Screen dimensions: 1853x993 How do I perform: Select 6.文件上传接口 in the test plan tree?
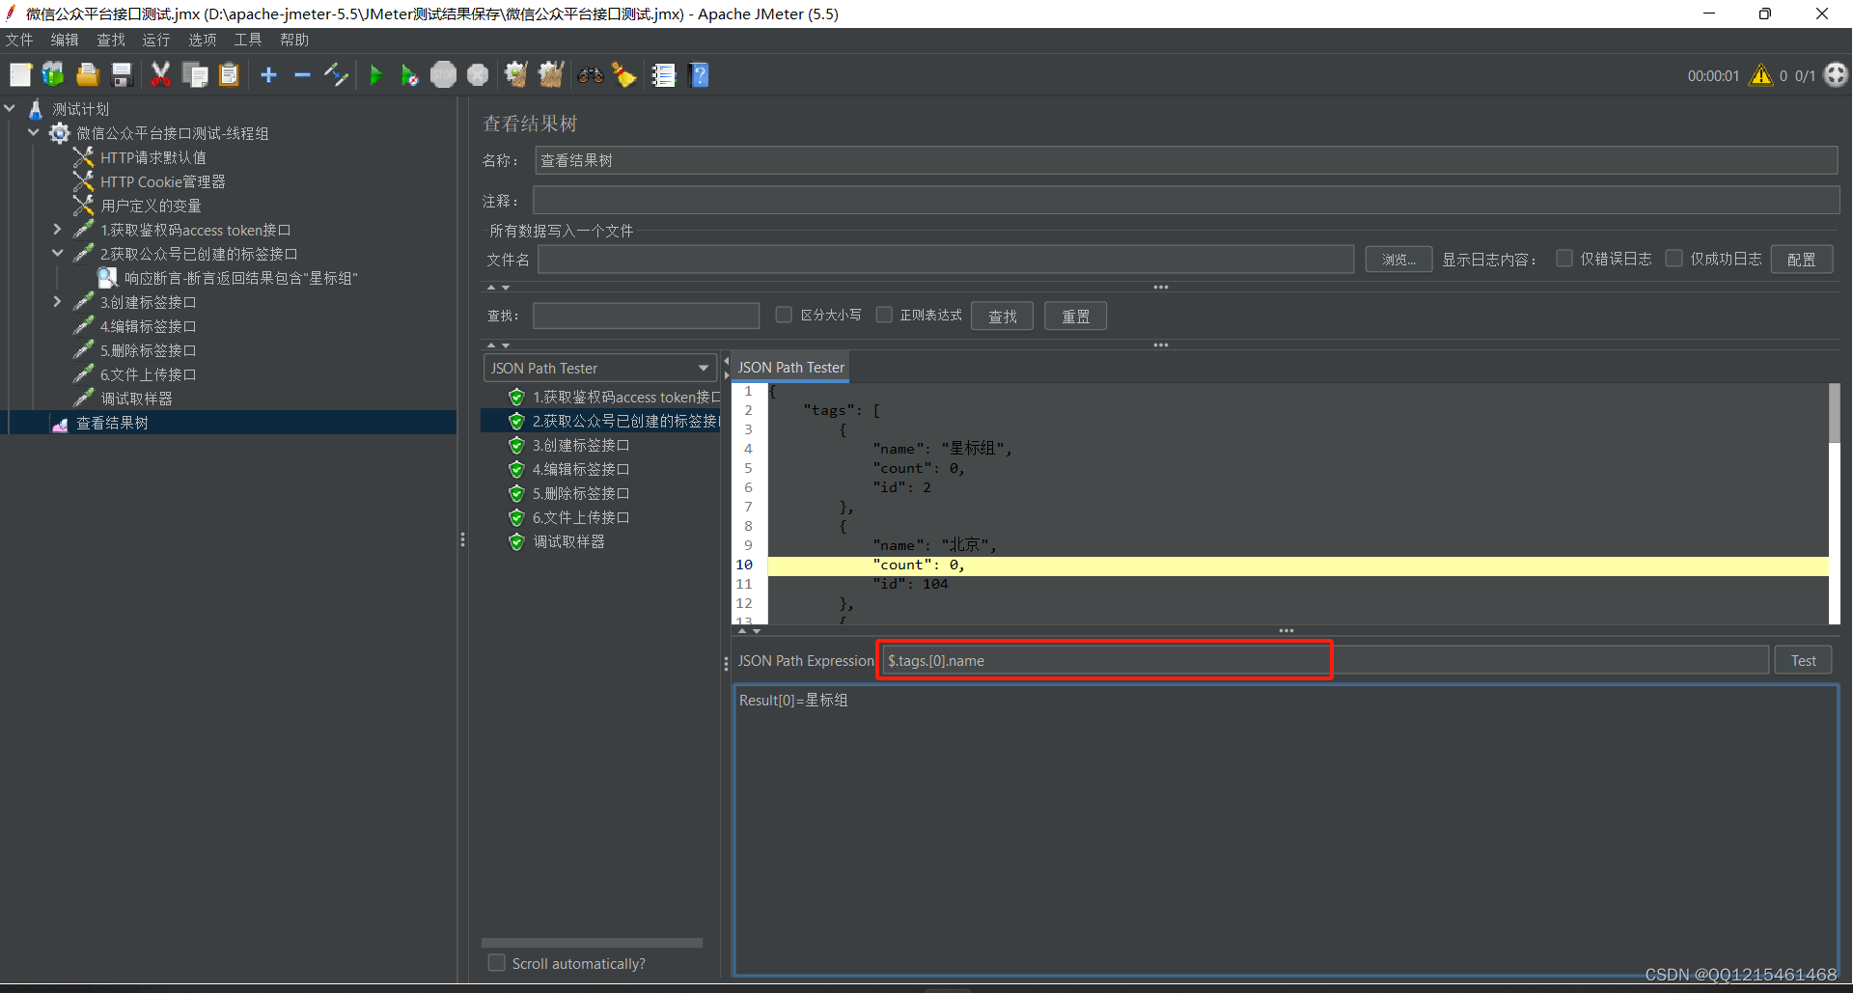point(148,374)
